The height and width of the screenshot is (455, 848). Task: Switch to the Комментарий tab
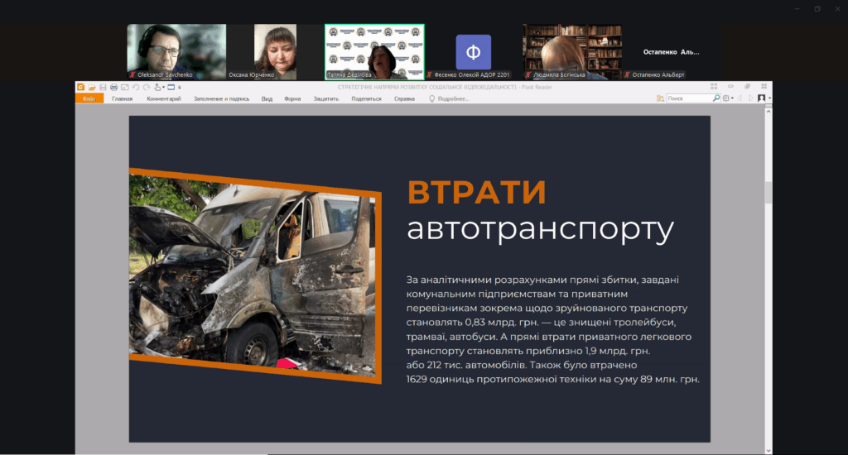tap(163, 98)
